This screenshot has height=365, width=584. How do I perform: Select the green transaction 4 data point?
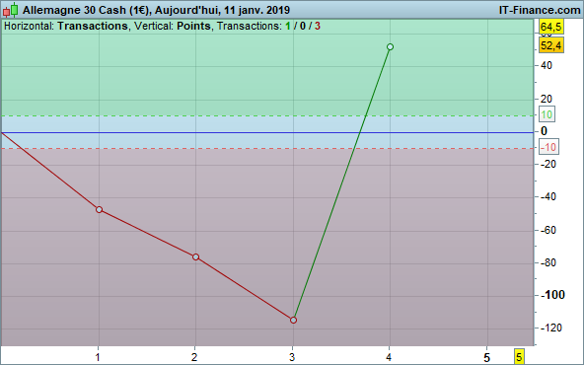point(390,47)
